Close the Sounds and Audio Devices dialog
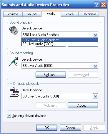Screen dimensions: 108x134 pyautogui.click(x=103, y=5)
